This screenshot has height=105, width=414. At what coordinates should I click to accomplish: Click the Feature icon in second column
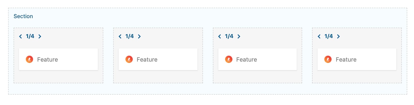pos(129,59)
